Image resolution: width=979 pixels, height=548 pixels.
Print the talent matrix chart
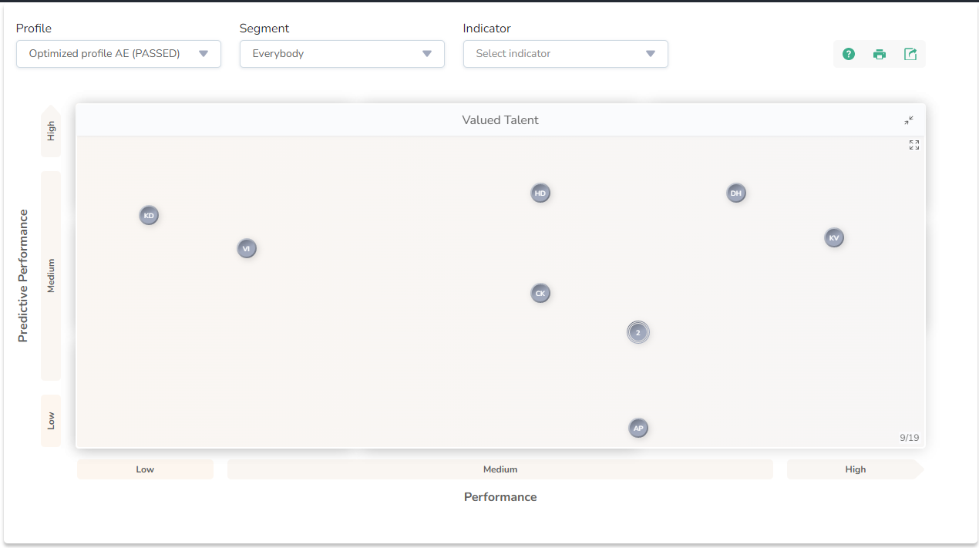point(880,54)
